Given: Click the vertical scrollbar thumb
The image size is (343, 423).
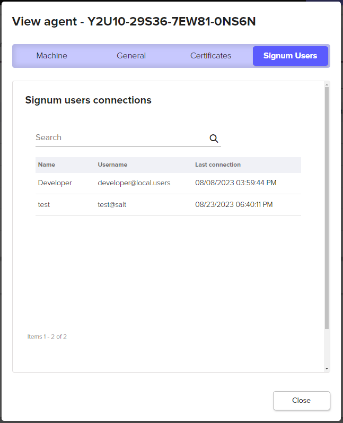Looking at the screenshot, I should [x=327, y=207].
